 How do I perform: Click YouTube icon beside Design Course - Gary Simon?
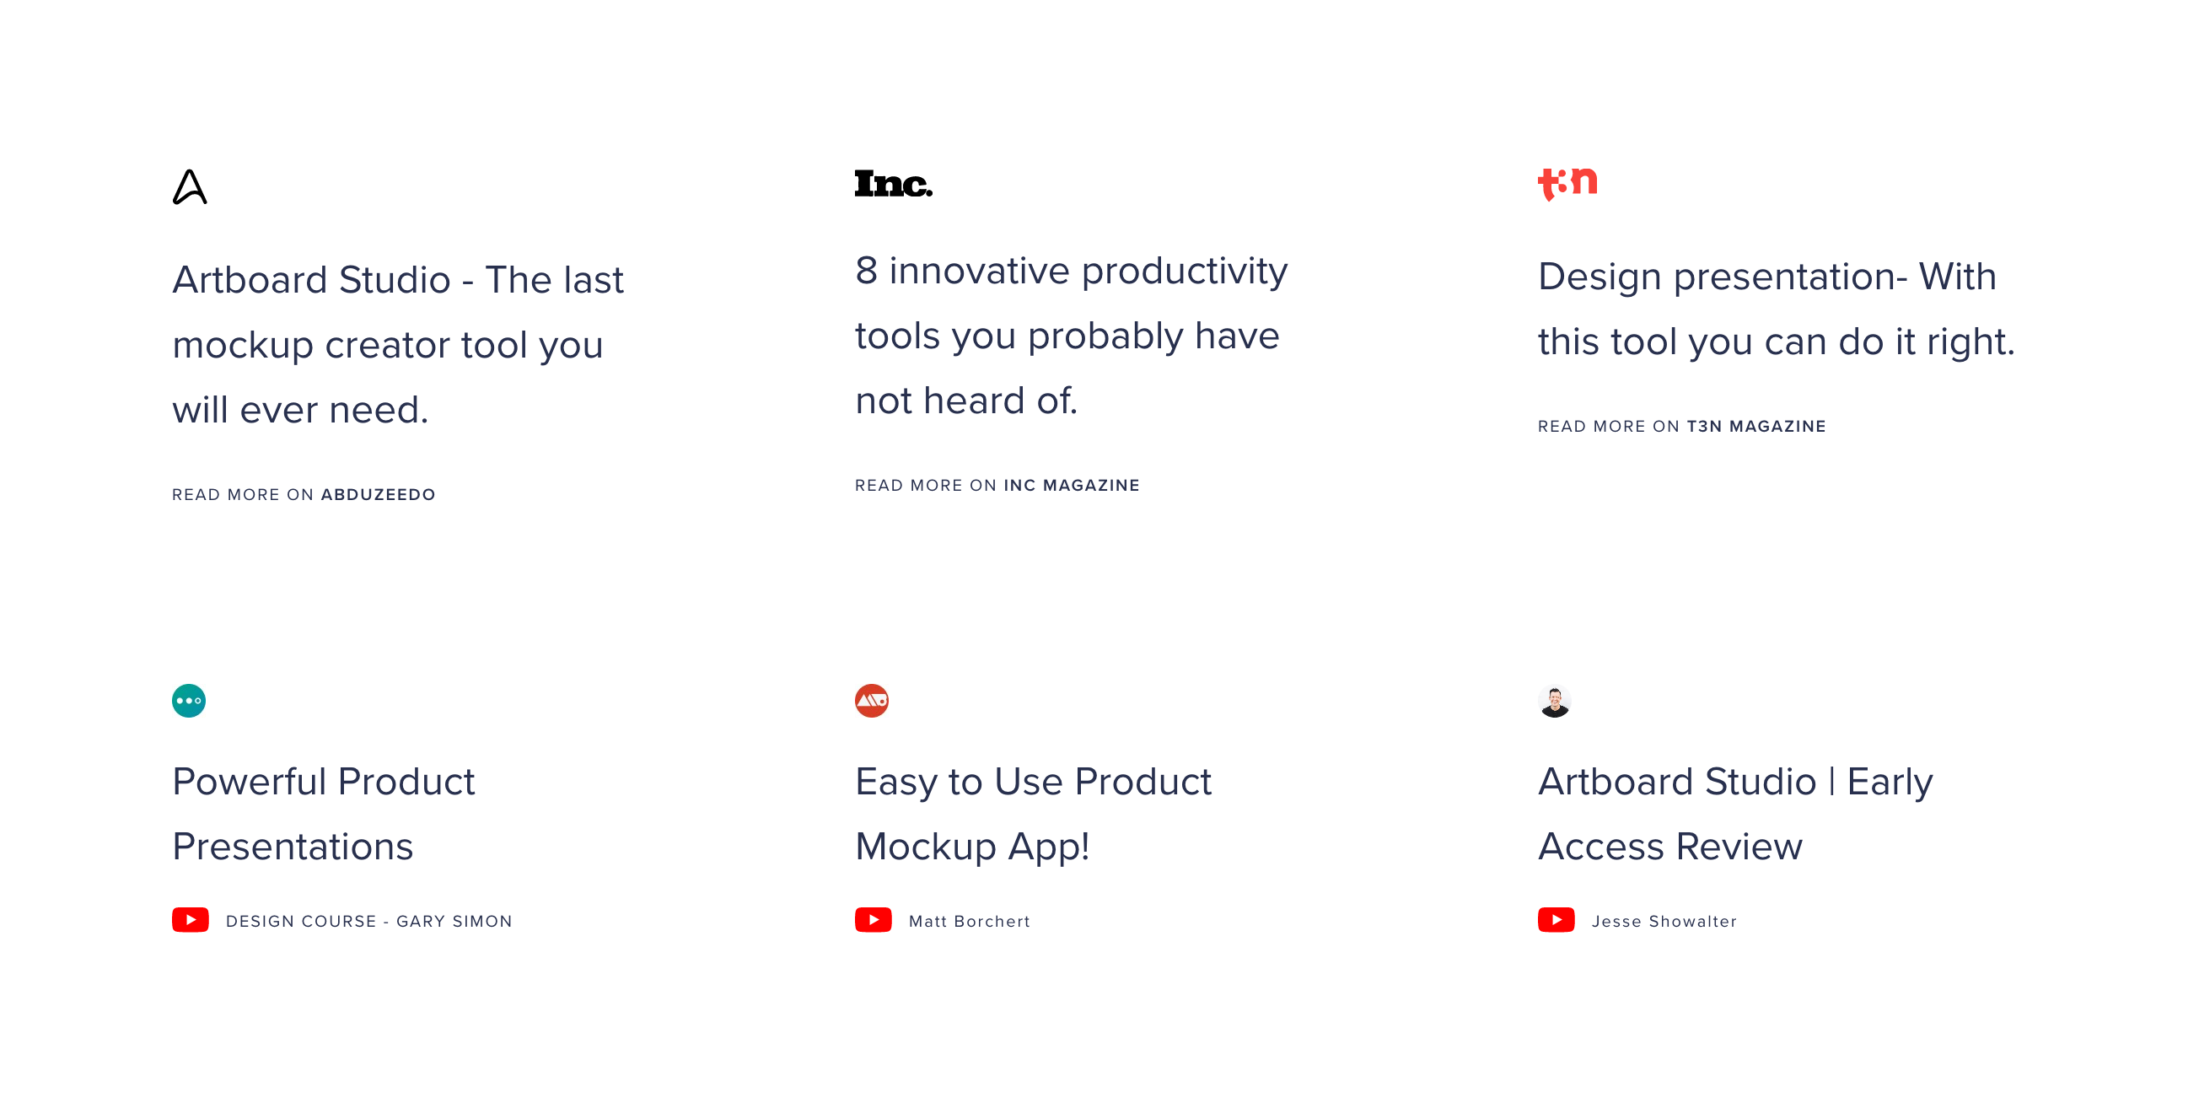(191, 920)
